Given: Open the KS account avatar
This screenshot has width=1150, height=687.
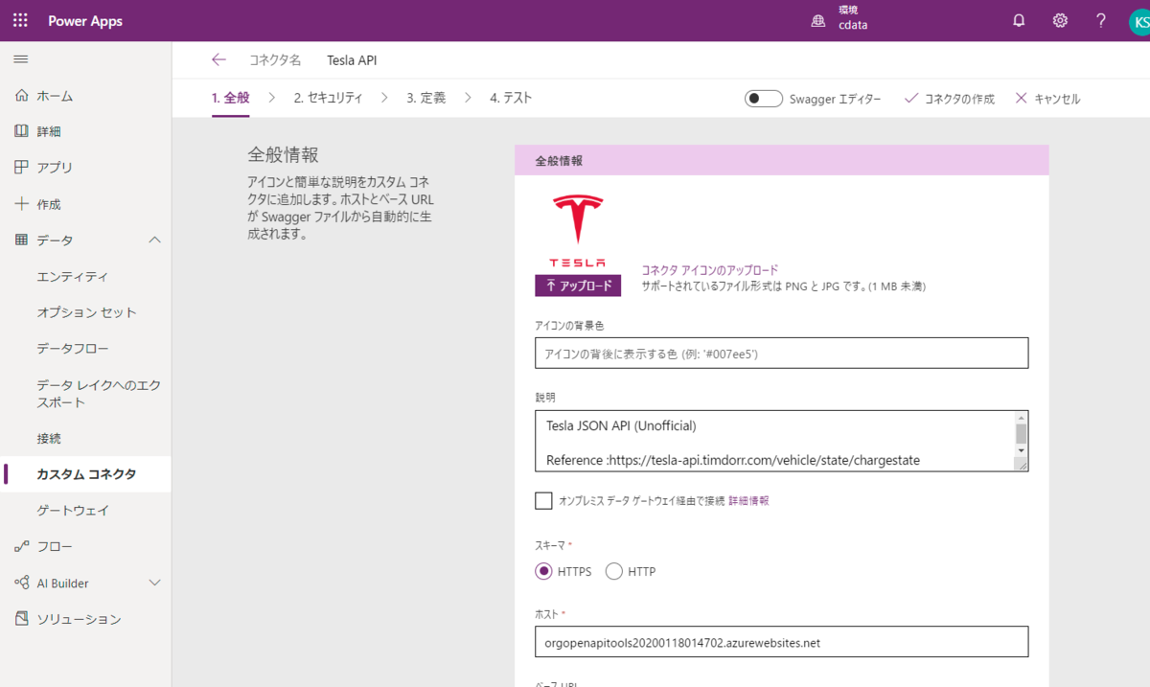Looking at the screenshot, I should click(x=1139, y=21).
